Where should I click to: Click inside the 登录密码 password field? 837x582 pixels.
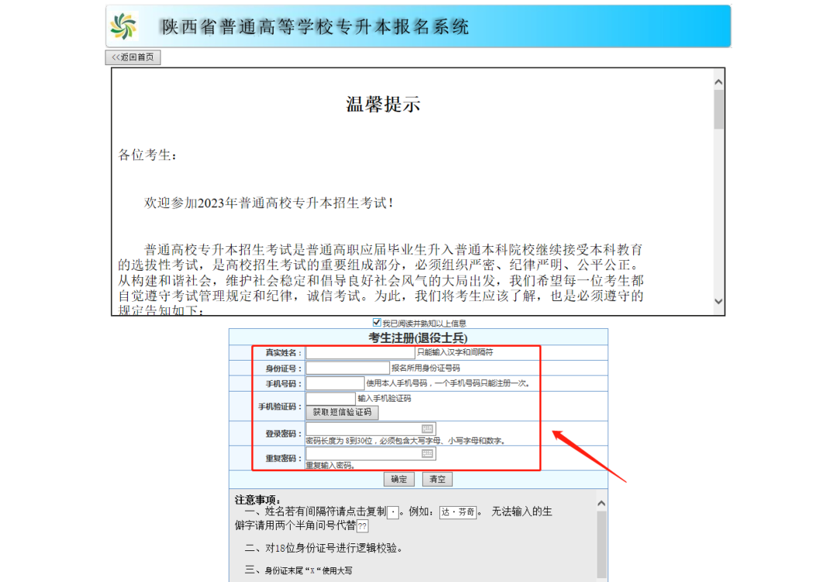pyautogui.click(x=363, y=429)
